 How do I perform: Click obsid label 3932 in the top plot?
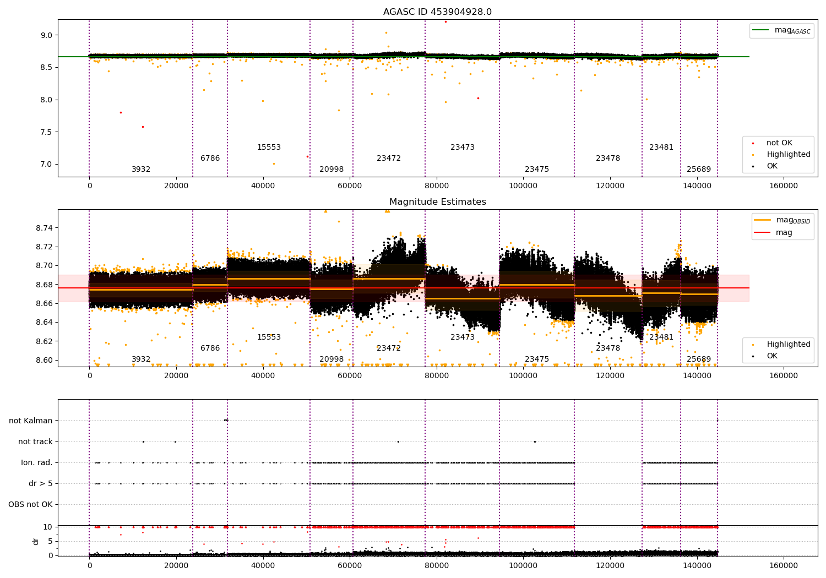click(141, 170)
